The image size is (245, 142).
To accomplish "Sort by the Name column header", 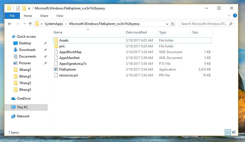I will click(58, 32).
